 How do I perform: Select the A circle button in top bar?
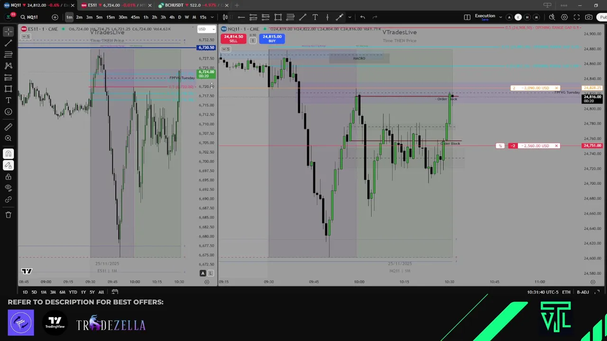[509, 17]
